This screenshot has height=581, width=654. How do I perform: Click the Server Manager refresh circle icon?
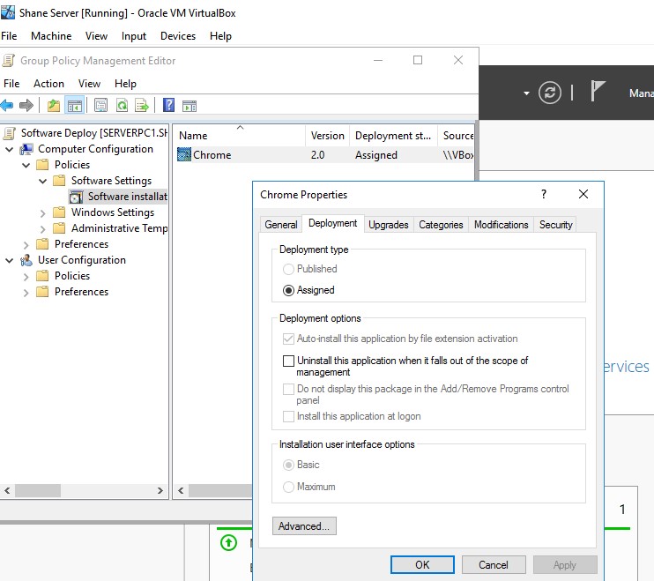click(550, 93)
